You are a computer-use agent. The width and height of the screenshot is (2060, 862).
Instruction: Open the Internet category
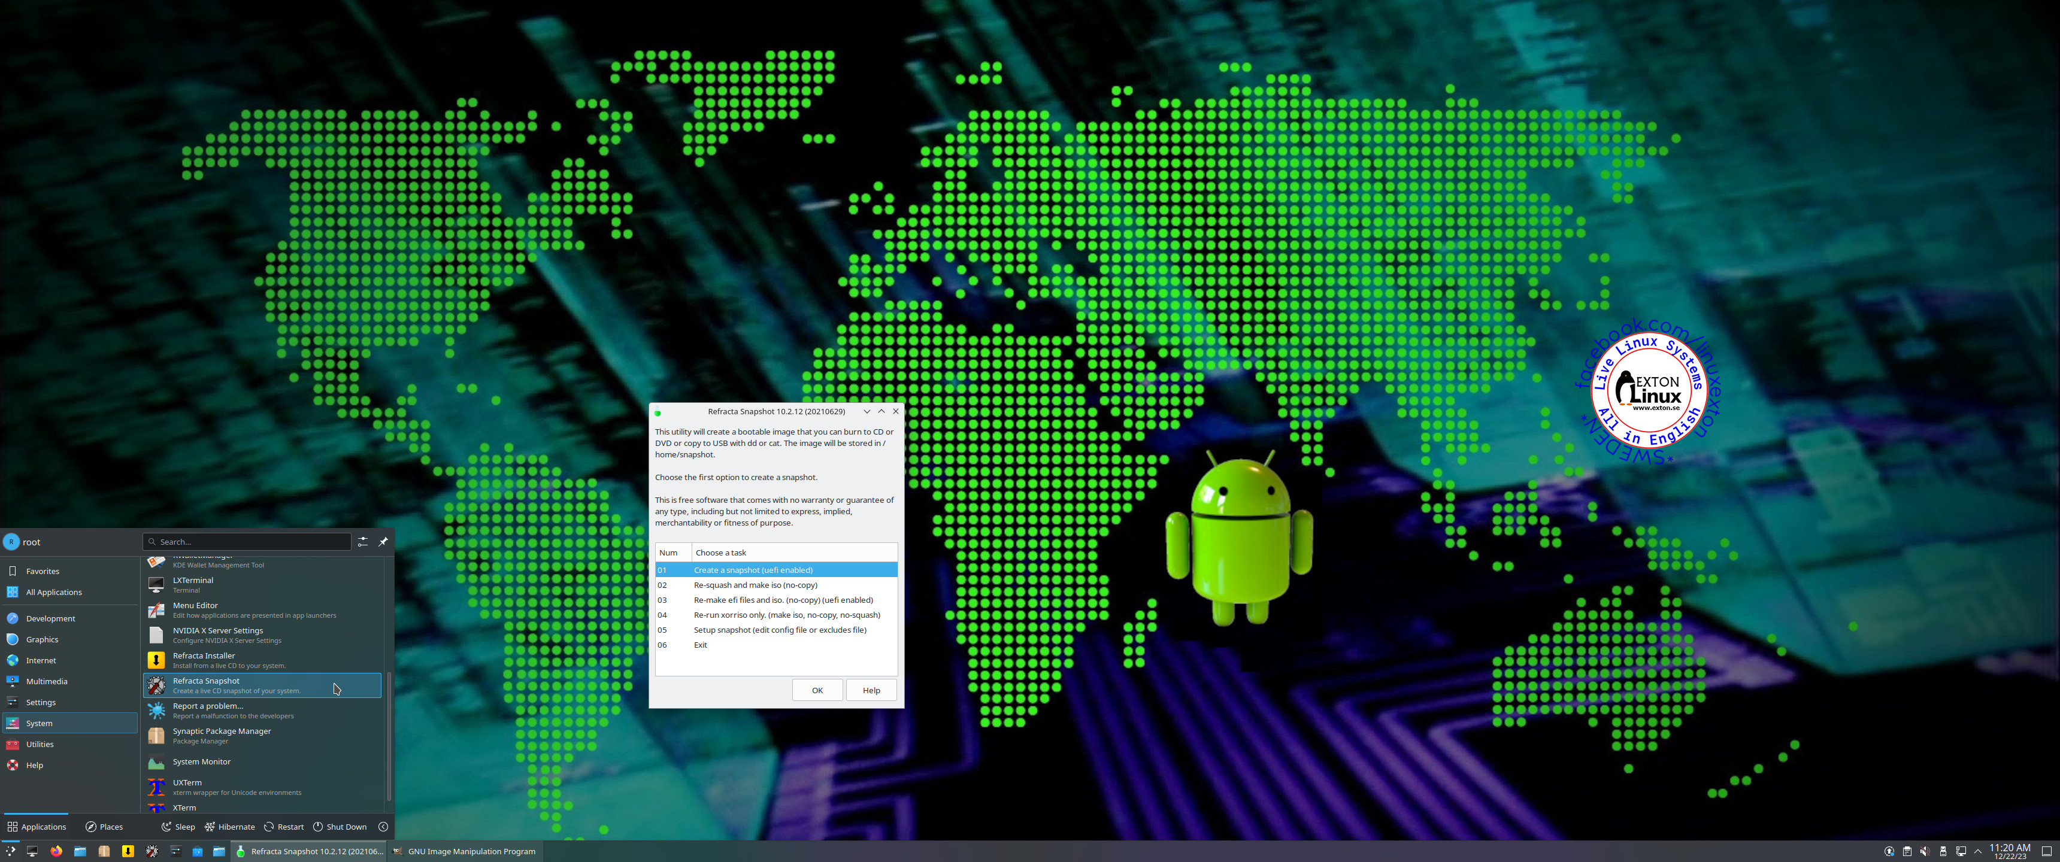click(x=71, y=660)
